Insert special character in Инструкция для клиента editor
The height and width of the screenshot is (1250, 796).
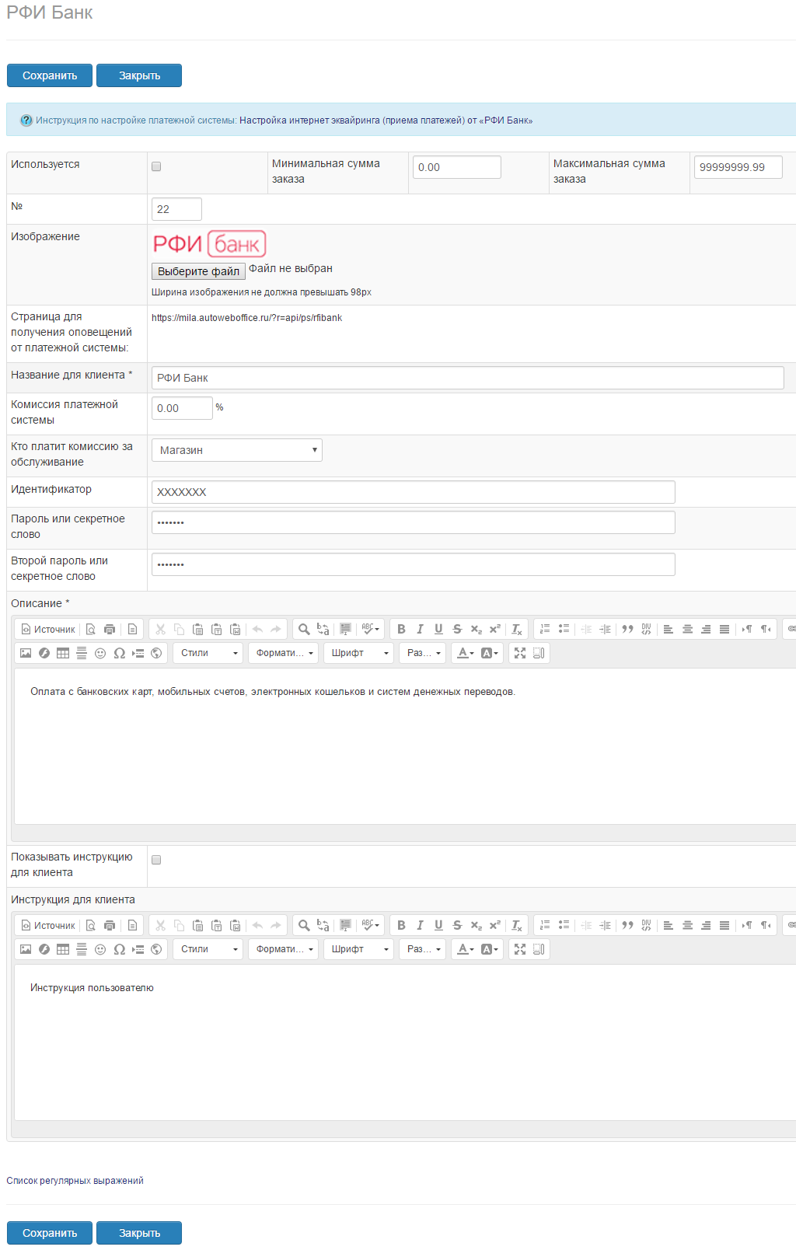pyautogui.click(x=119, y=949)
